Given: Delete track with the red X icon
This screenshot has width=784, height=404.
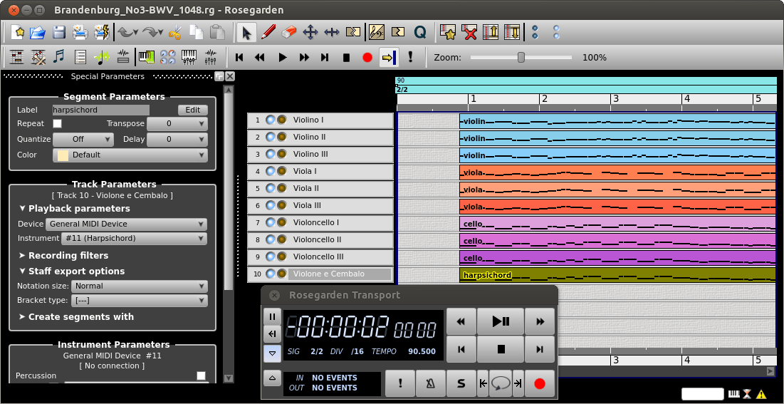Looking at the screenshot, I should click(469, 33).
